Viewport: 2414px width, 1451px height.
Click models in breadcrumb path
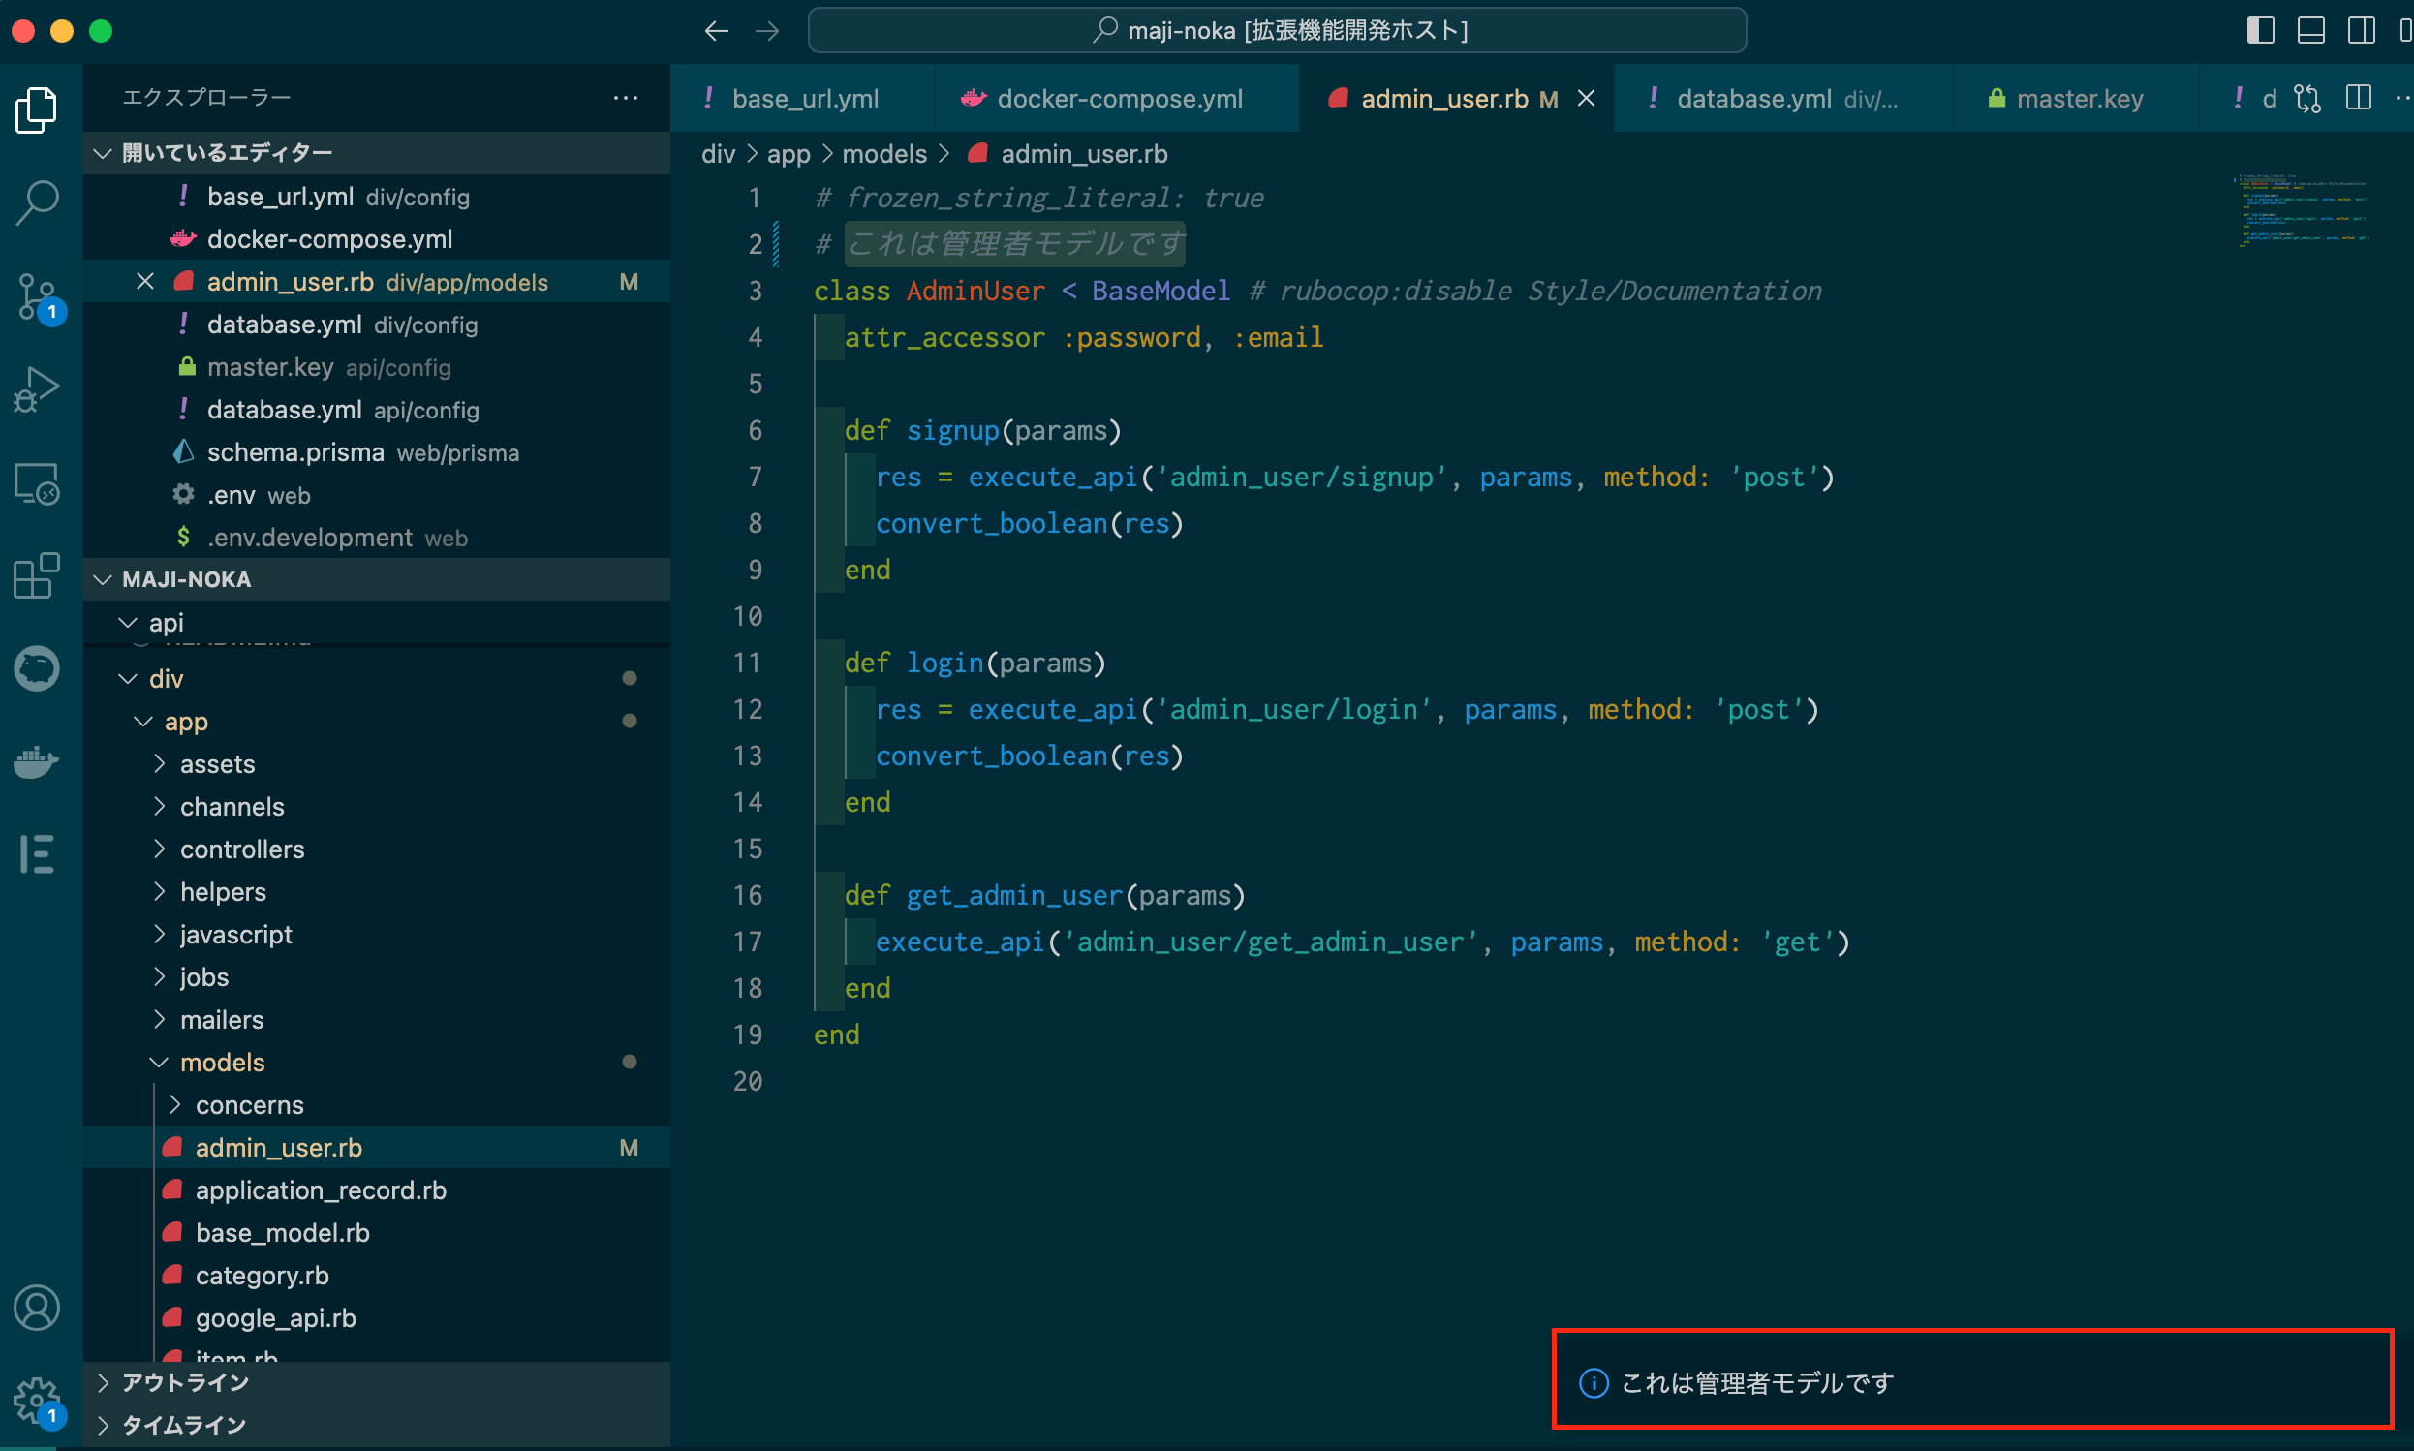883,154
